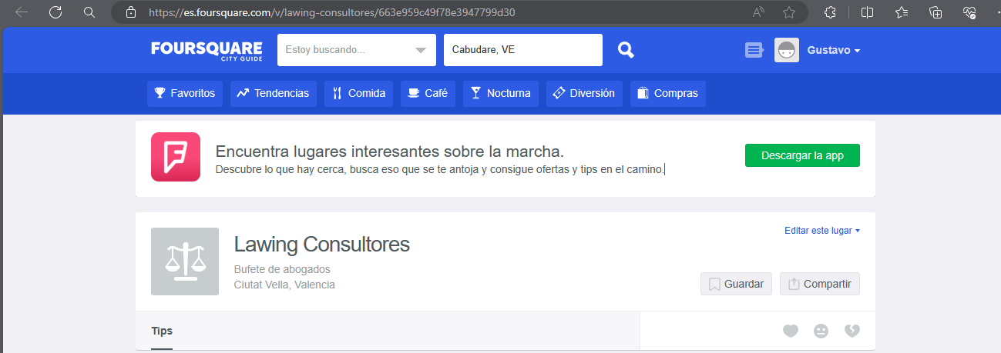Click the 'Estoy buscando...' search field
Screen dimensions: 1001x353
358,50
